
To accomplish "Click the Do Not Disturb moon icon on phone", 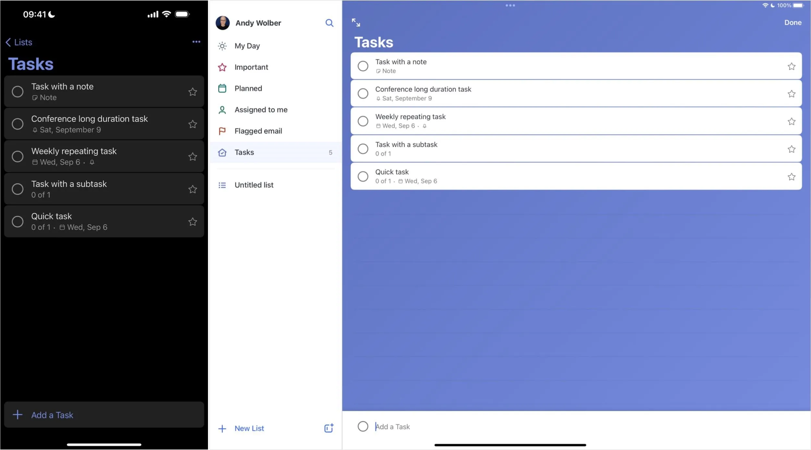I will tap(52, 14).
